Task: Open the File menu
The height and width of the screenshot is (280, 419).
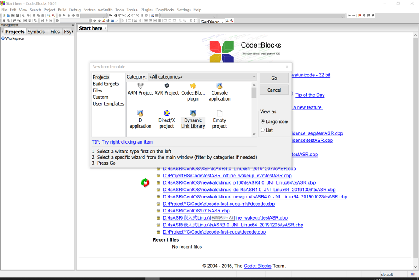Action: pyautogui.click(x=4, y=10)
